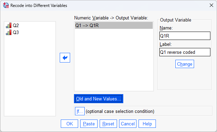Screen dimensions: 217x132
Task: Open Help for this dialog
Action: tap(147, 124)
